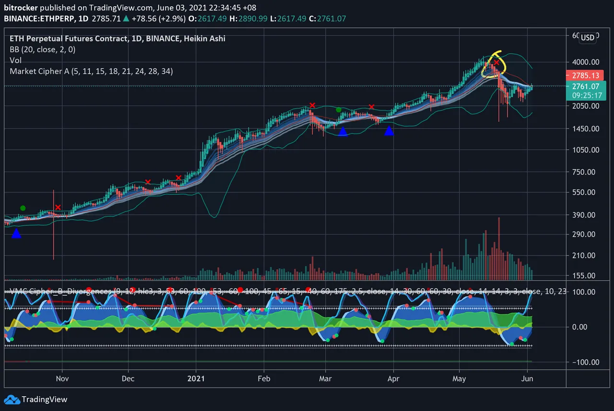The image size is (614, 411).
Task: Click the 2021 label on time axis
Action: point(196,378)
